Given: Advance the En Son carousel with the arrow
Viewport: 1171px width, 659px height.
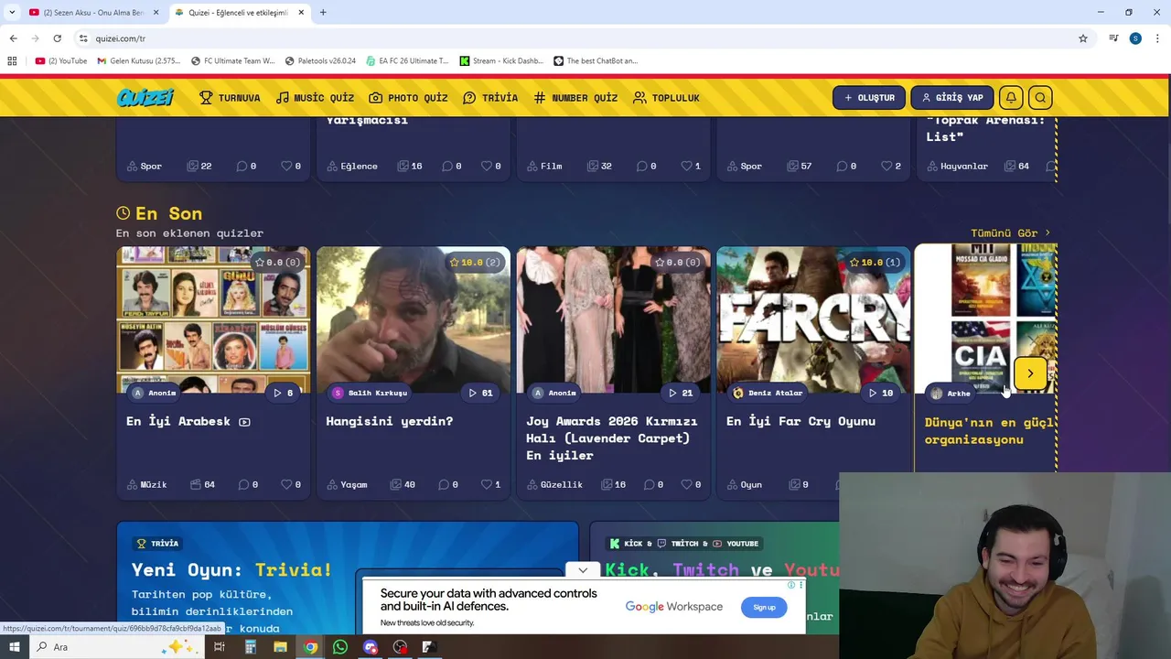Looking at the screenshot, I should [1030, 373].
